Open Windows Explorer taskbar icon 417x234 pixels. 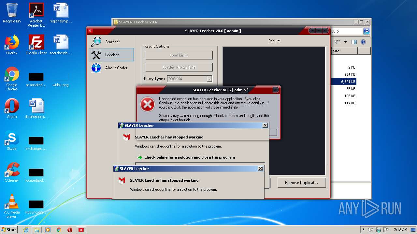tap(37, 230)
